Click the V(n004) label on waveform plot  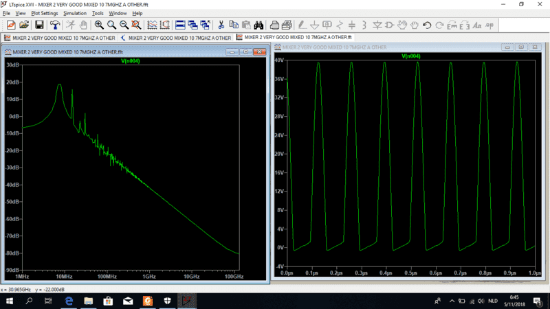pyautogui.click(x=411, y=56)
